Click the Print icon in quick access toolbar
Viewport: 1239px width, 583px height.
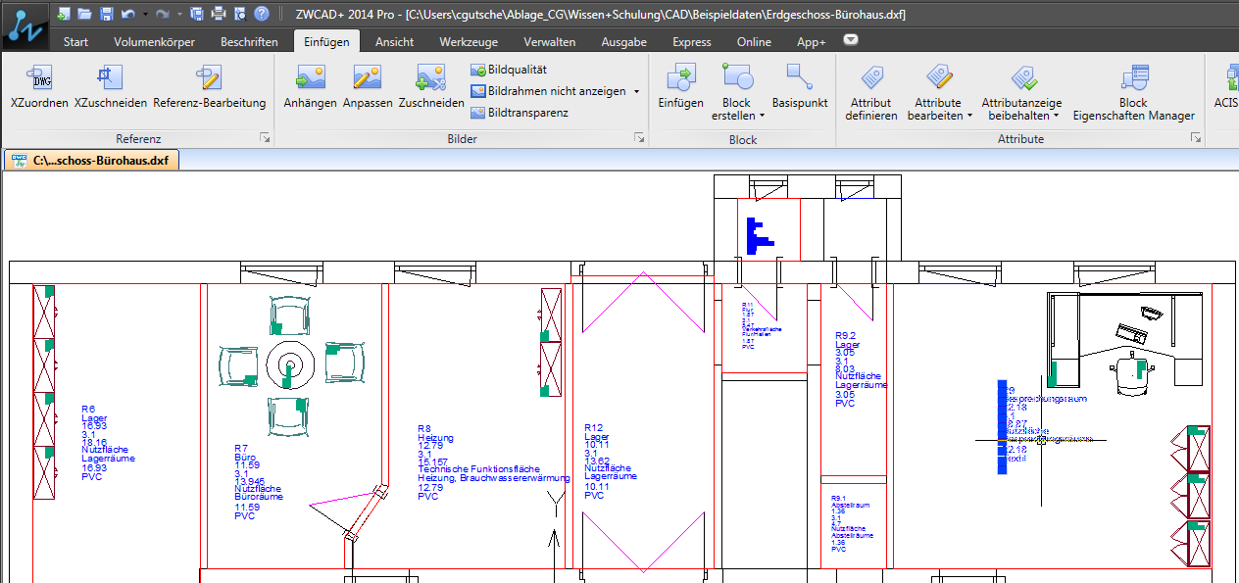click(x=219, y=14)
